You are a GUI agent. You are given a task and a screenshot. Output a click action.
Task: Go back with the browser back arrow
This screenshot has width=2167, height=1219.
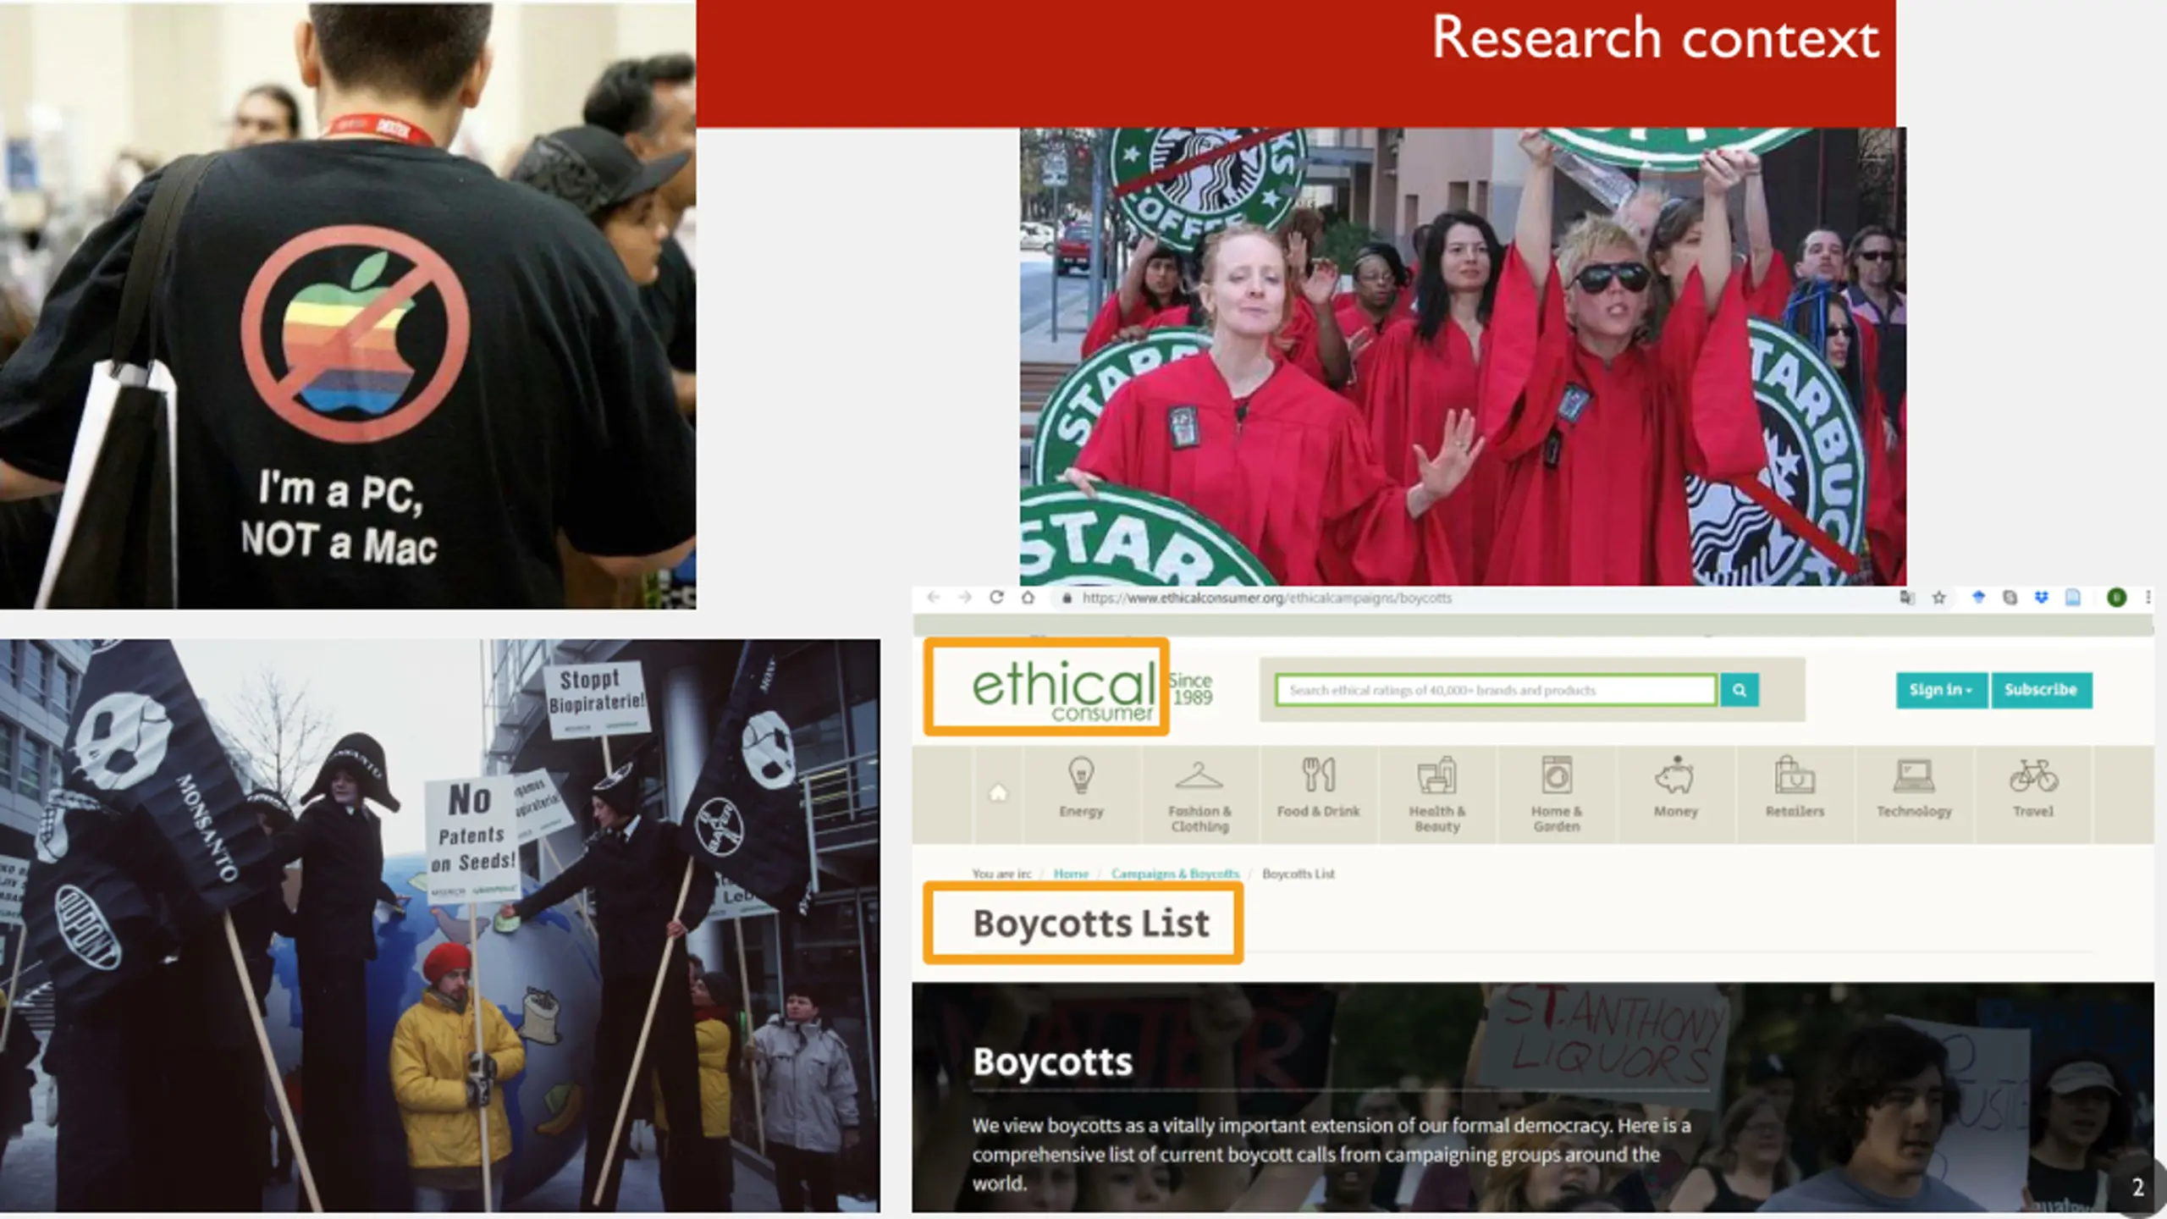(x=933, y=598)
